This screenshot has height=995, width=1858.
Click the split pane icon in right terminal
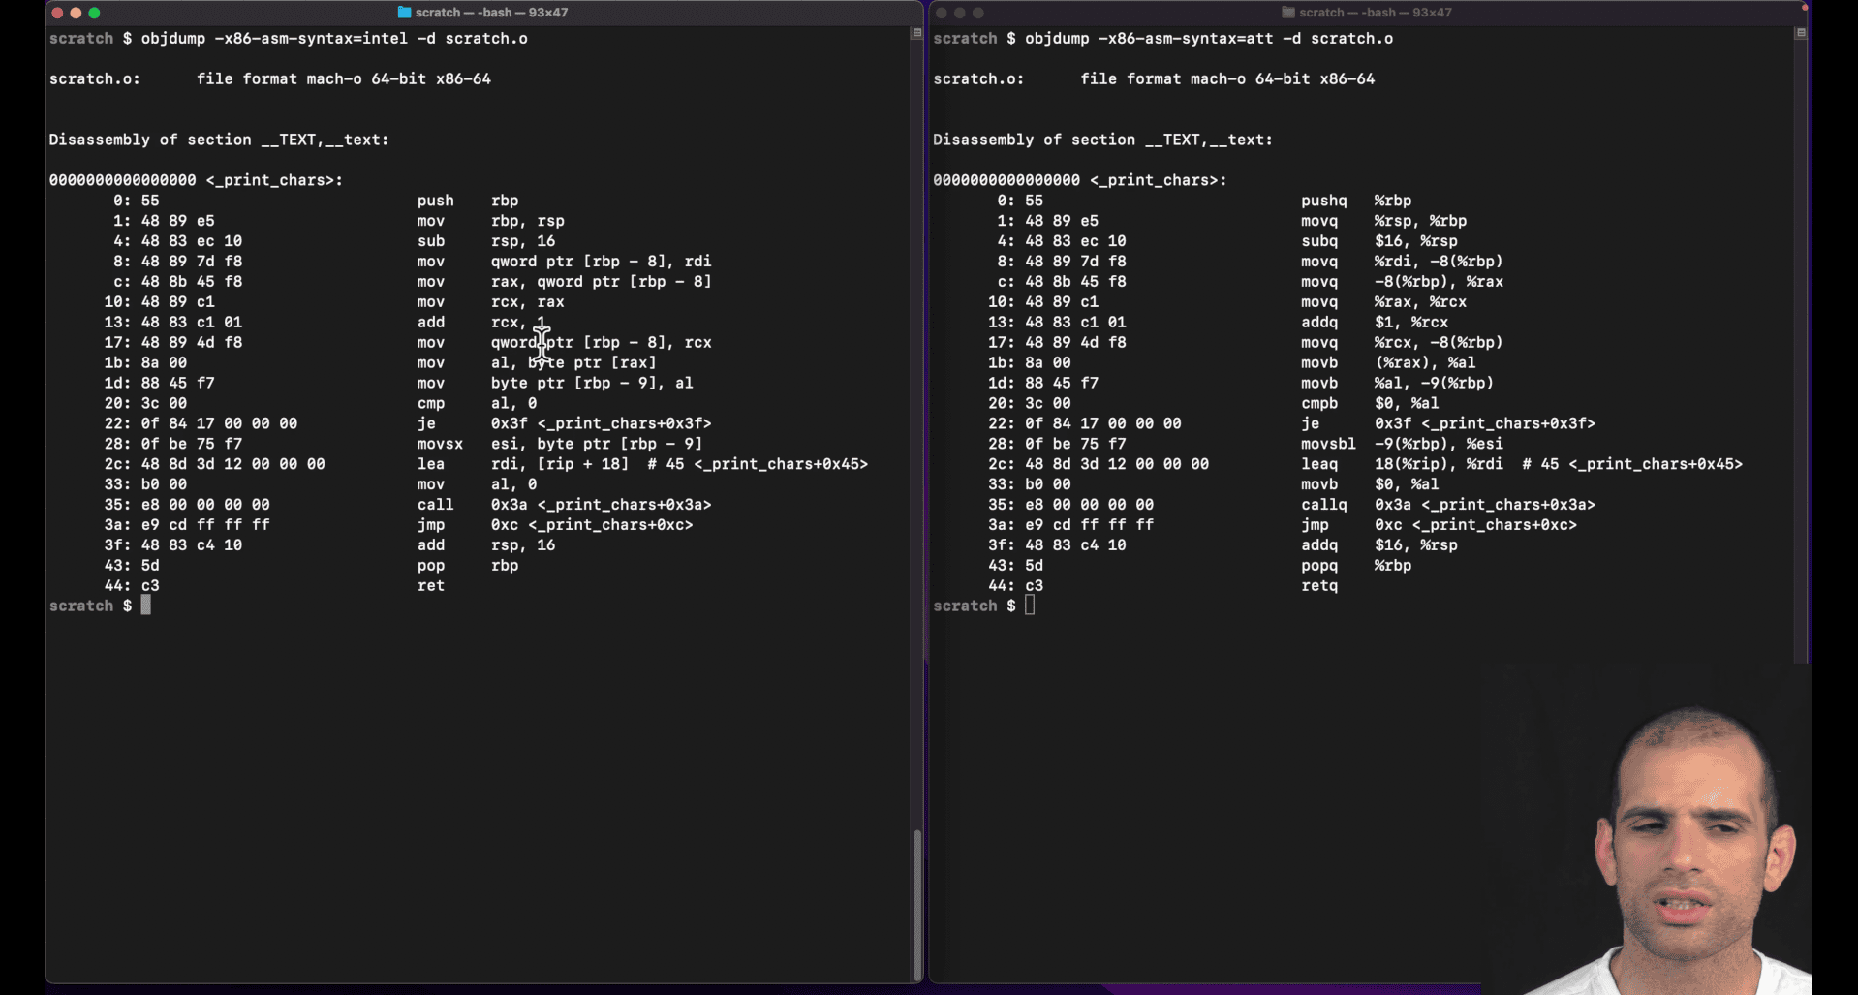[x=1801, y=33]
